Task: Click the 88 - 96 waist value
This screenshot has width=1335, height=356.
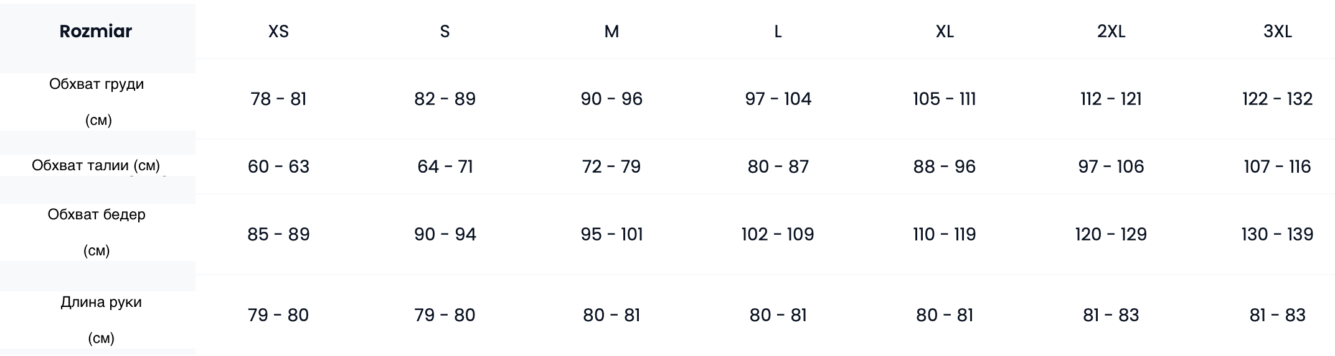Action: coord(945,167)
